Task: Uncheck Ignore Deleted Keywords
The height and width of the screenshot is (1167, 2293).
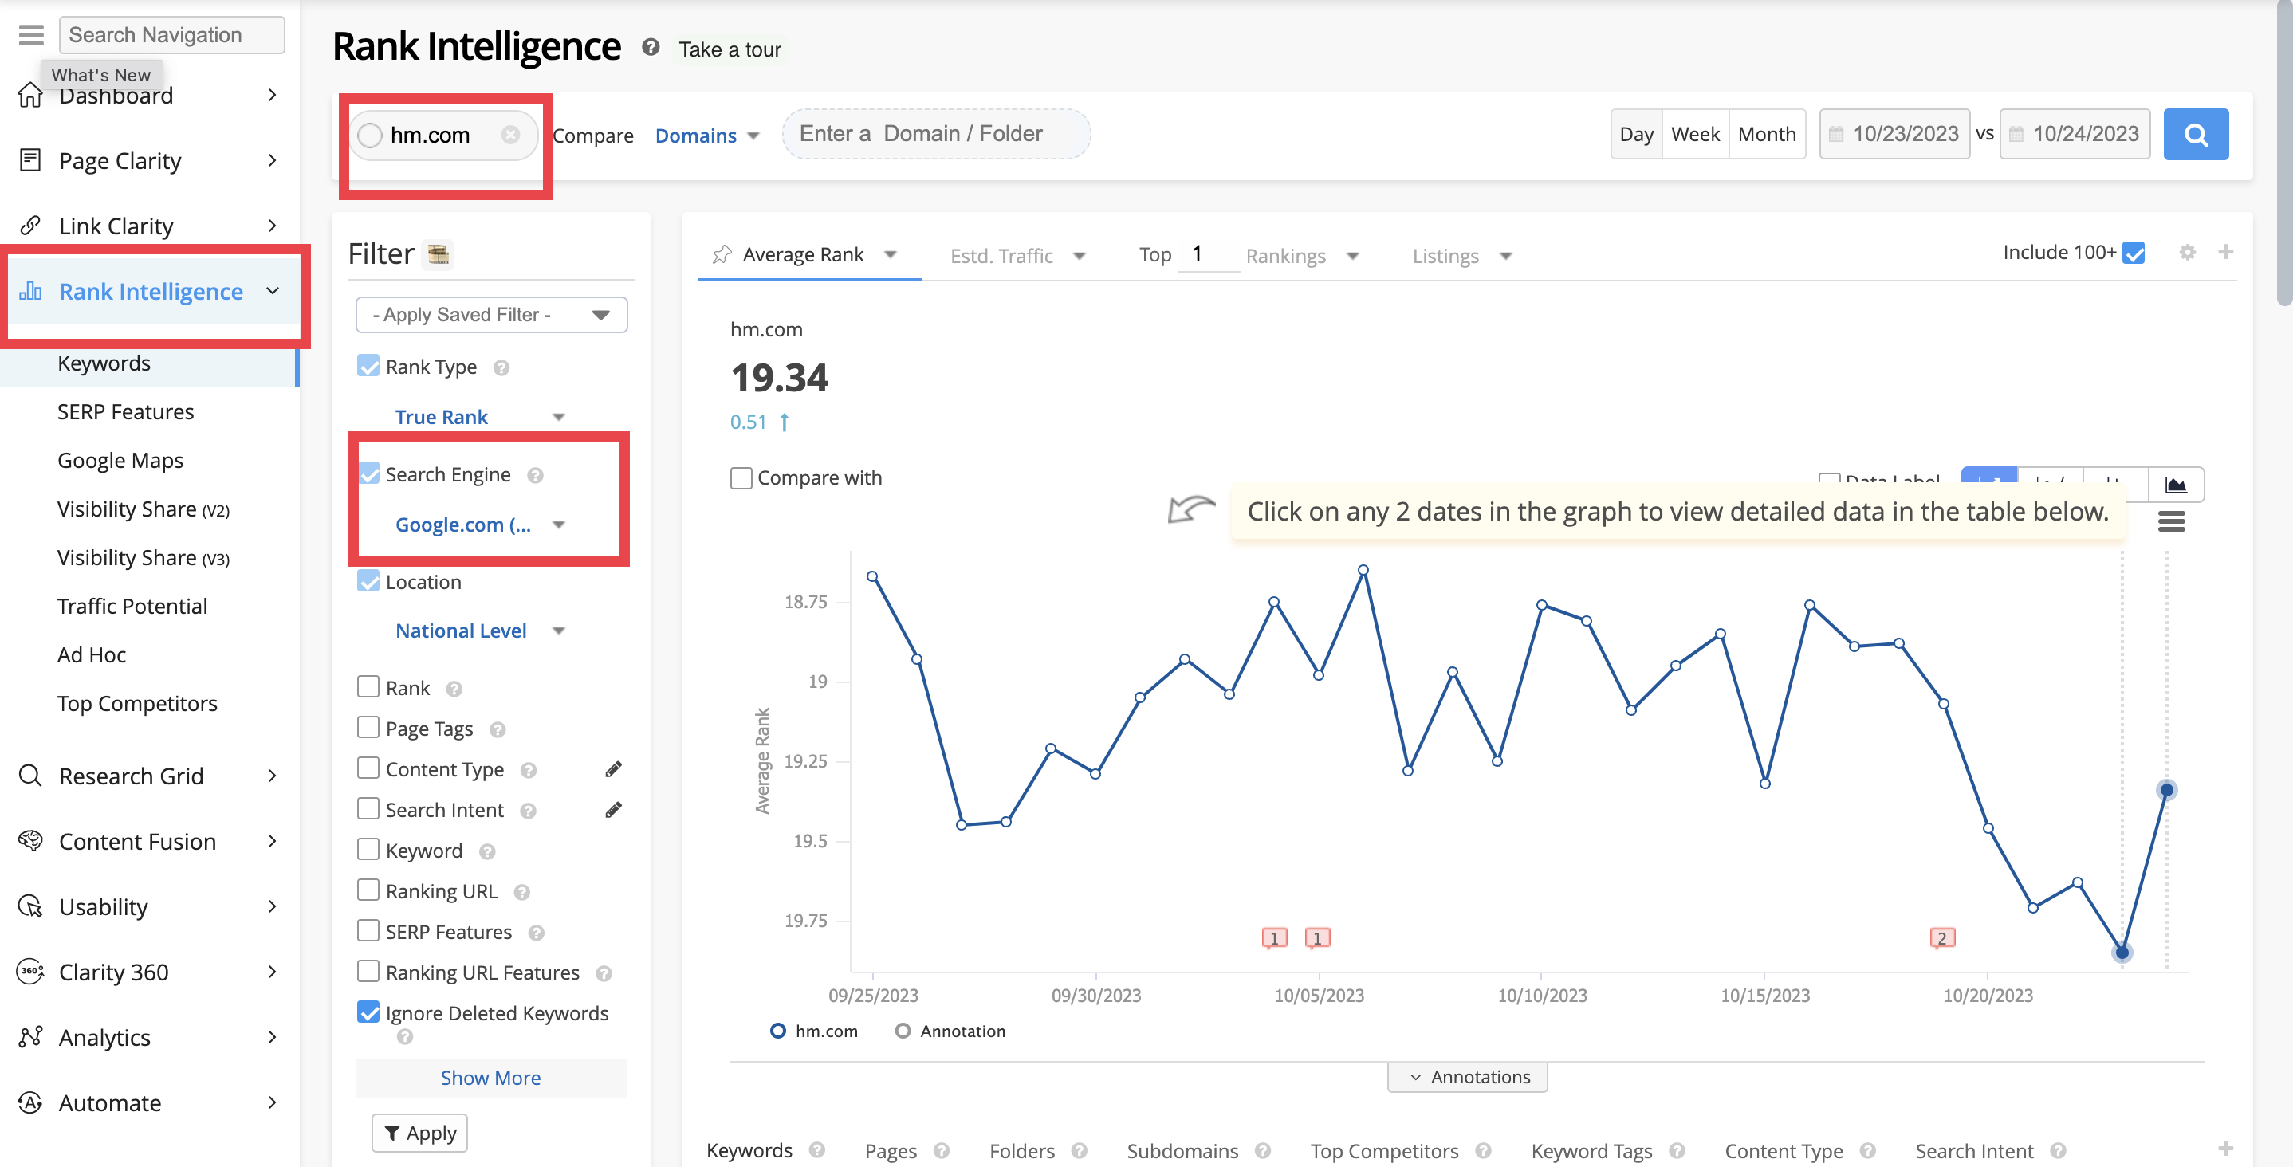Action: click(368, 1012)
